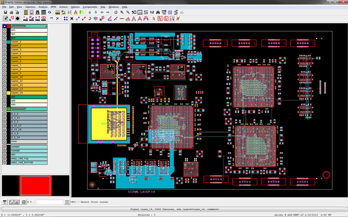Select the ddt layer row

29,155
